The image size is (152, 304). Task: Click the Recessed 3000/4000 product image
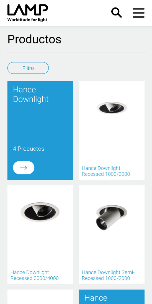coord(40,212)
